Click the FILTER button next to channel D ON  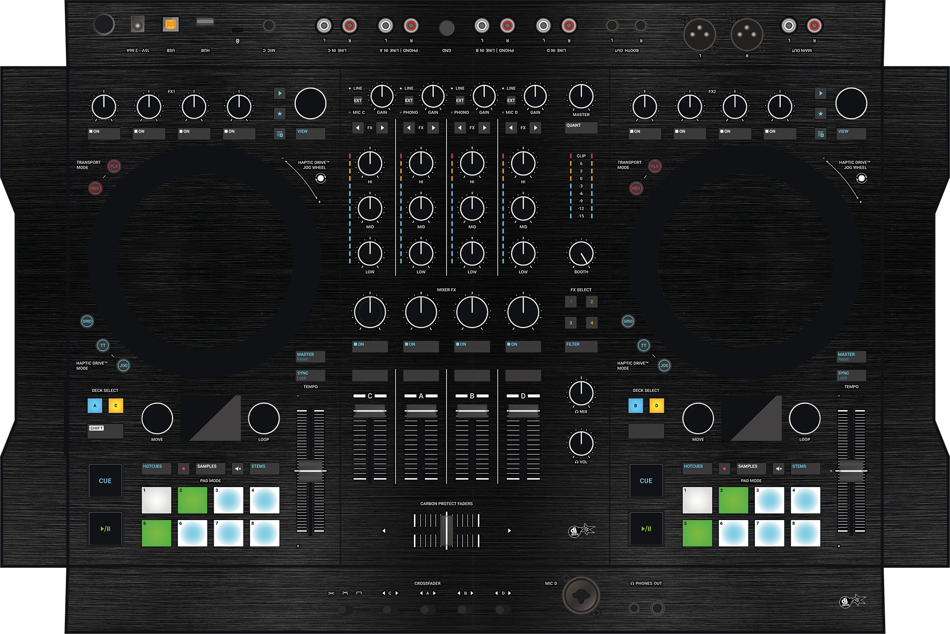(x=581, y=347)
